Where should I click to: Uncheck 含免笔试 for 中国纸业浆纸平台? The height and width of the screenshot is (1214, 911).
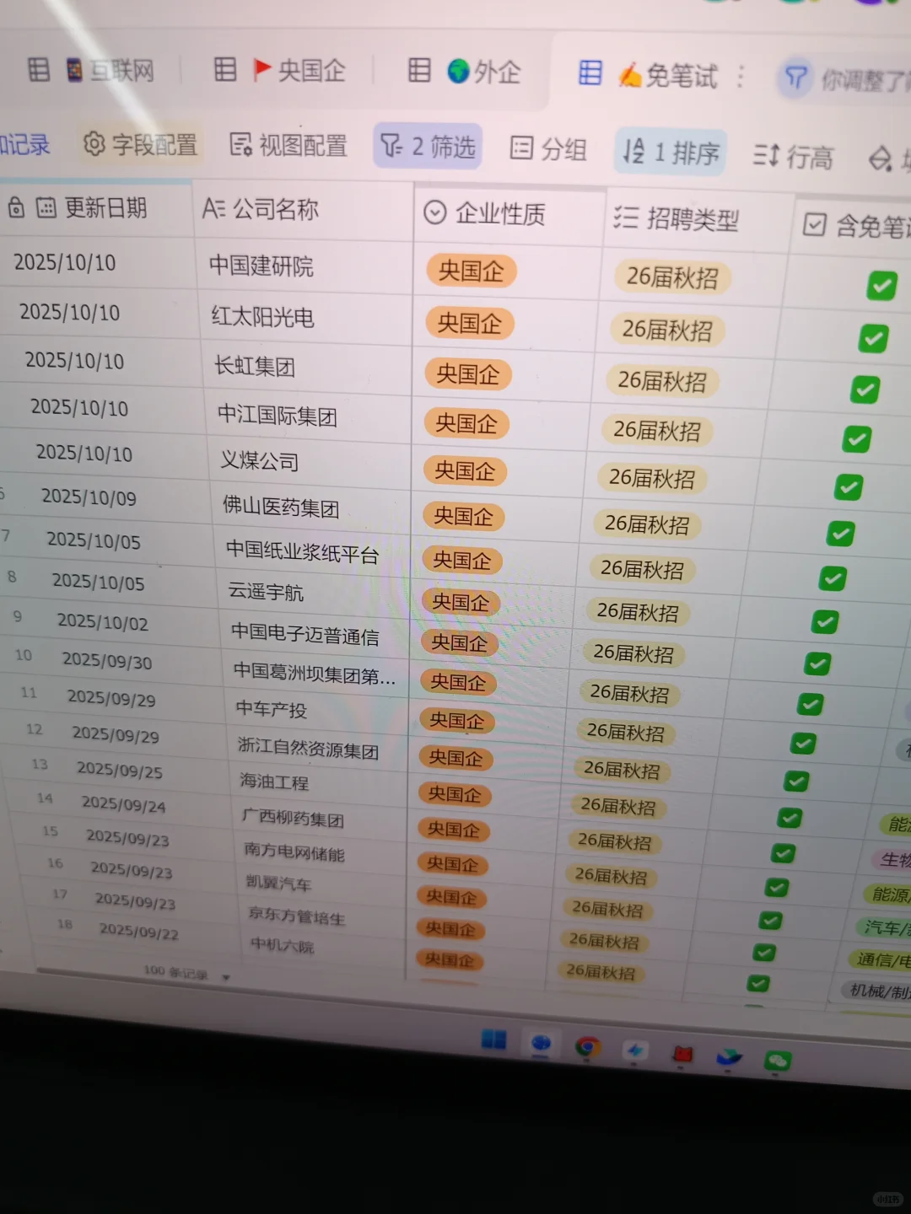pos(833,578)
